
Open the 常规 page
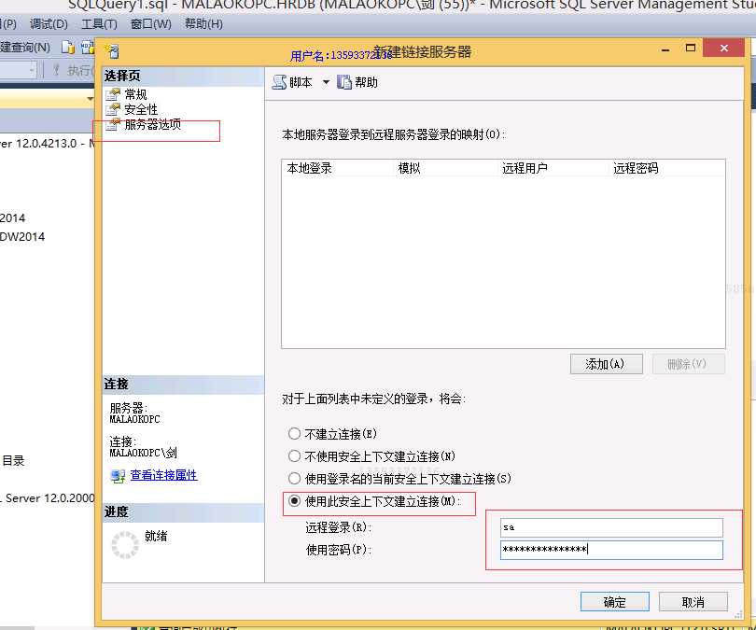(135, 94)
